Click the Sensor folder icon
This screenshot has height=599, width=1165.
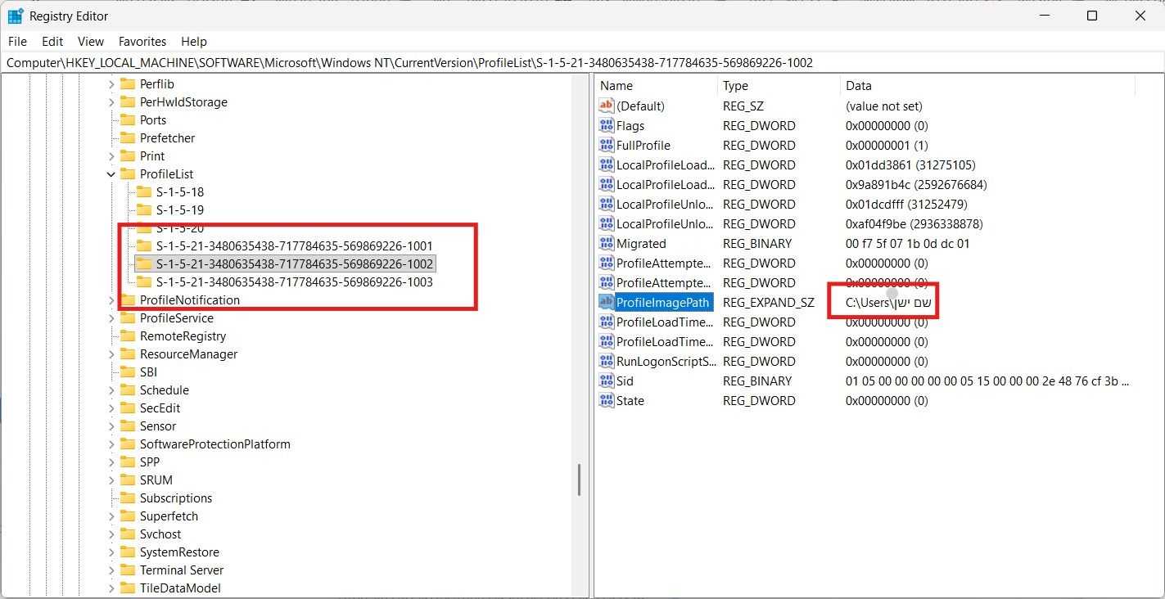(127, 426)
